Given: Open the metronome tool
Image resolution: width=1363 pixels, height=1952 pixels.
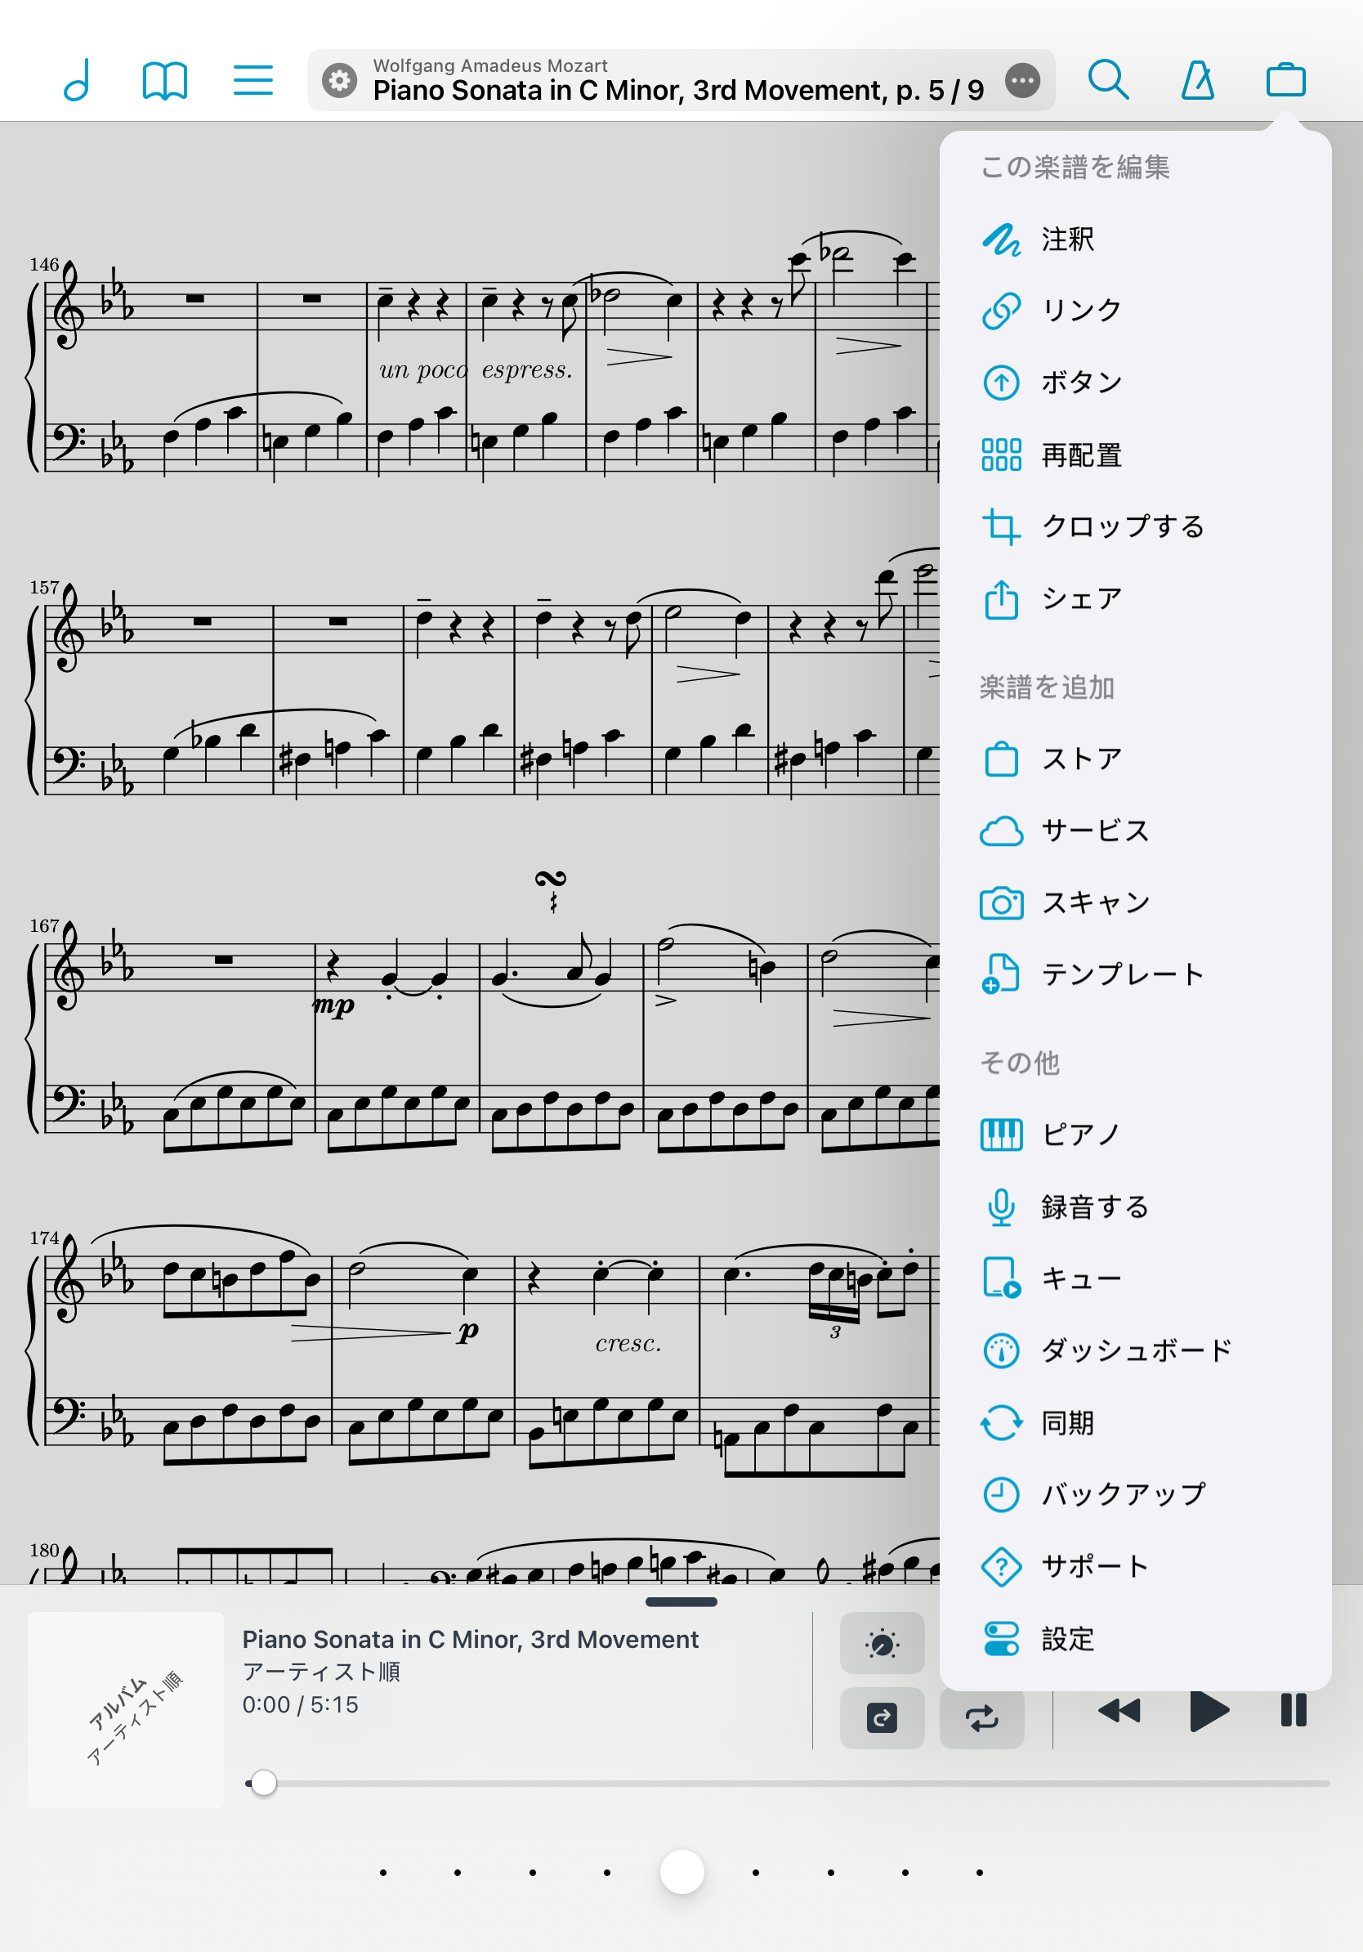Looking at the screenshot, I should (1197, 81).
